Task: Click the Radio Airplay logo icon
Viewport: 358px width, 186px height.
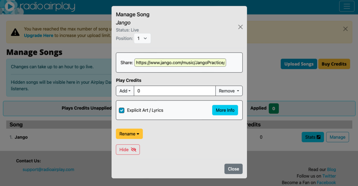Action: click(x=10, y=6)
